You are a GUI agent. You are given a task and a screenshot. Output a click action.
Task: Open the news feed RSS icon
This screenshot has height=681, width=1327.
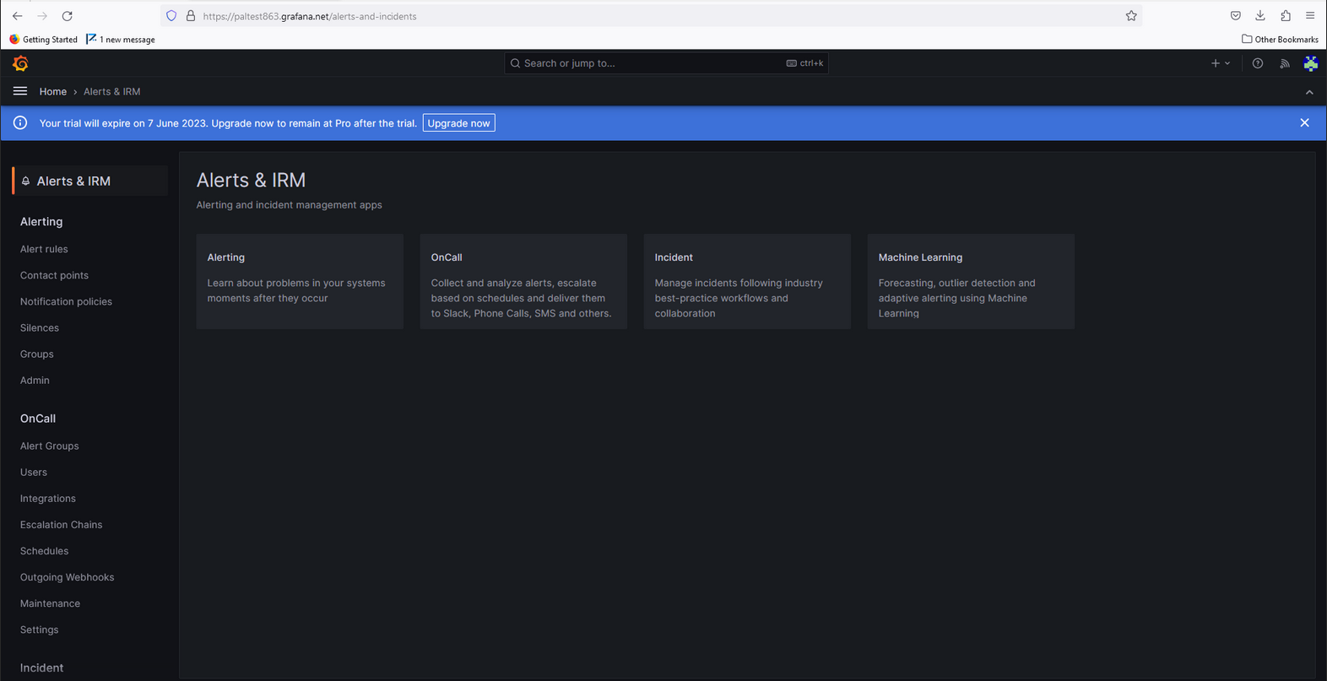click(1285, 63)
